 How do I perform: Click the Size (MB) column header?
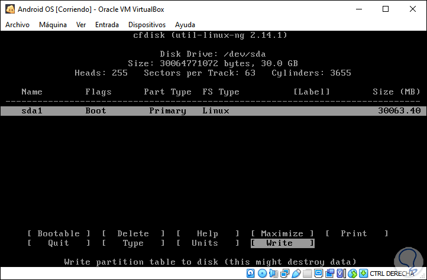click(x=396, y=92)
